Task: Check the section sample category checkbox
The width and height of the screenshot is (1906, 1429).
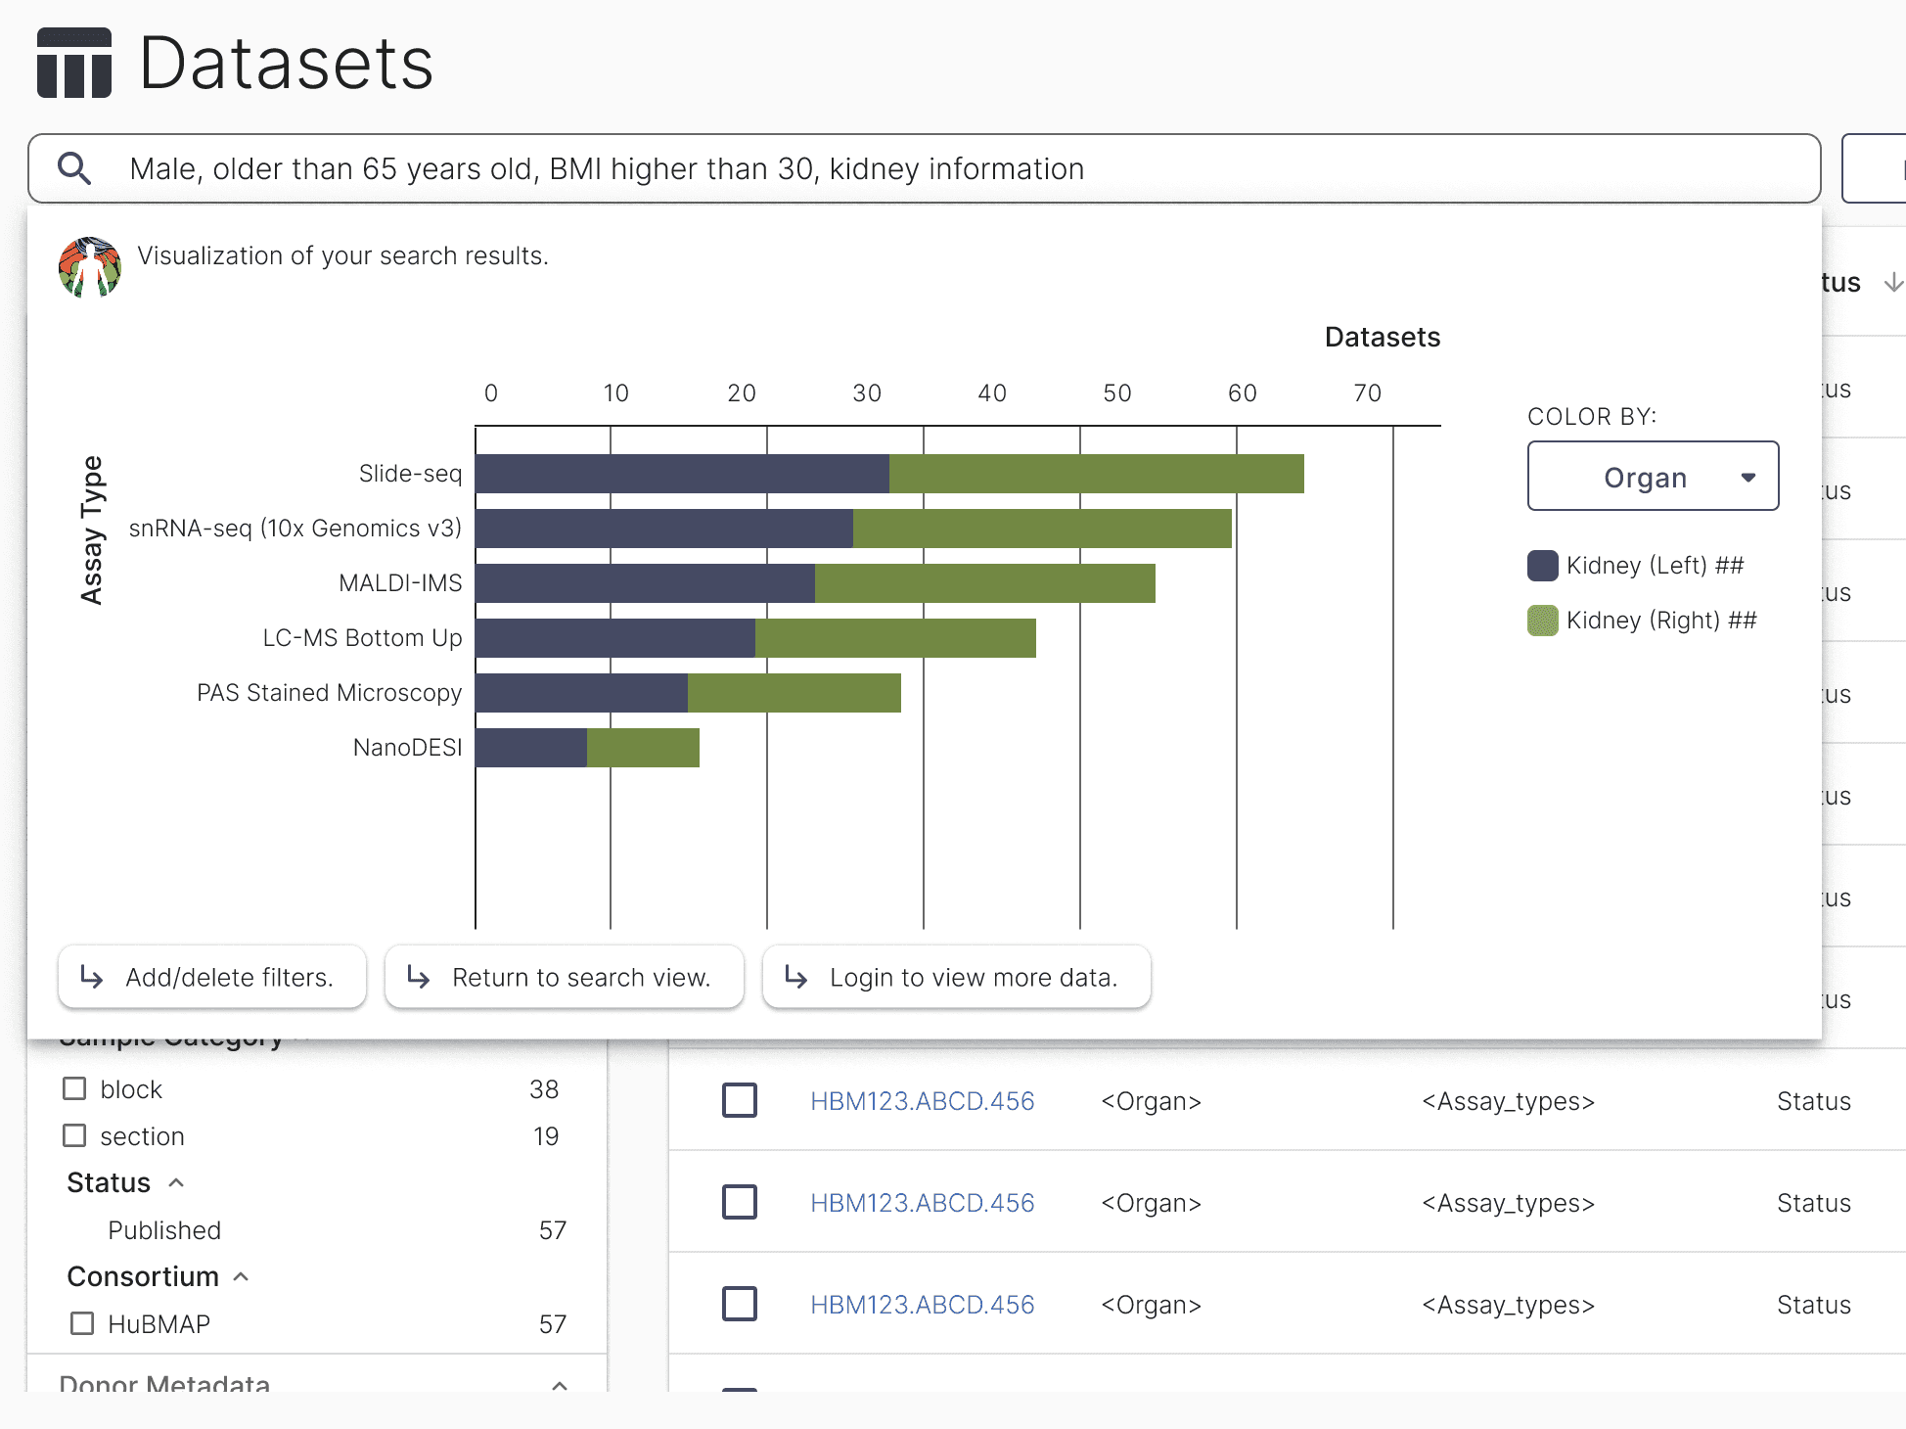Action: point(74,1135)
